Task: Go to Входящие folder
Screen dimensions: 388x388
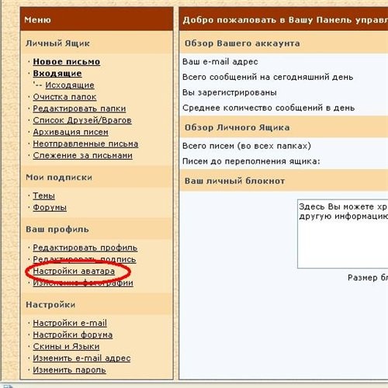Action: click(57, 74)
